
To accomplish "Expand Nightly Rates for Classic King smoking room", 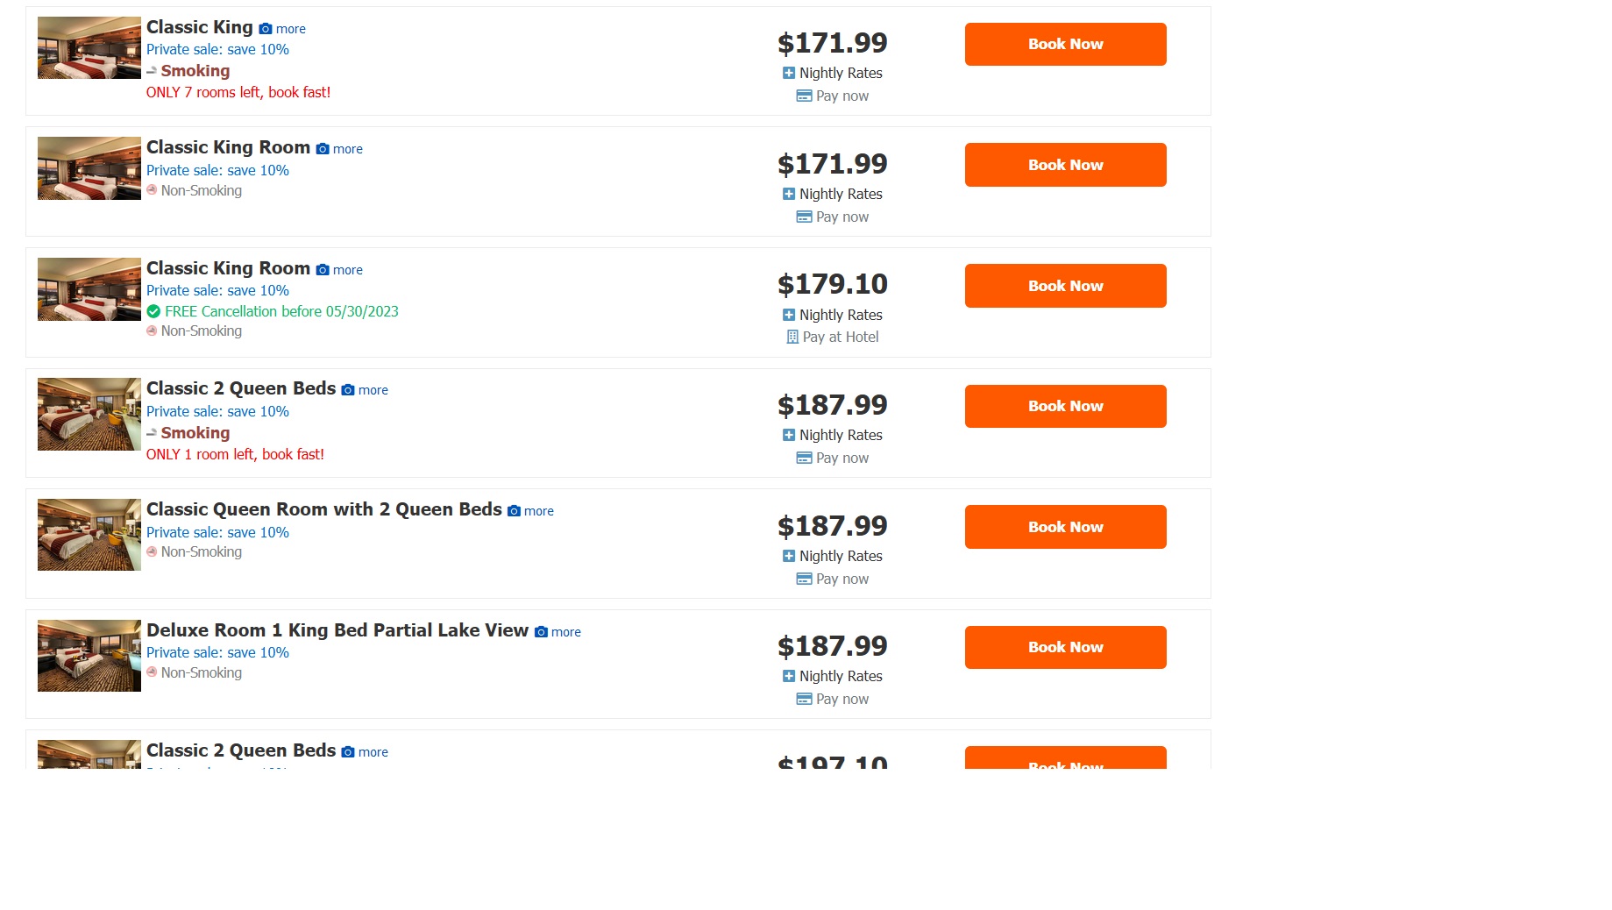I will click(789, 73).
